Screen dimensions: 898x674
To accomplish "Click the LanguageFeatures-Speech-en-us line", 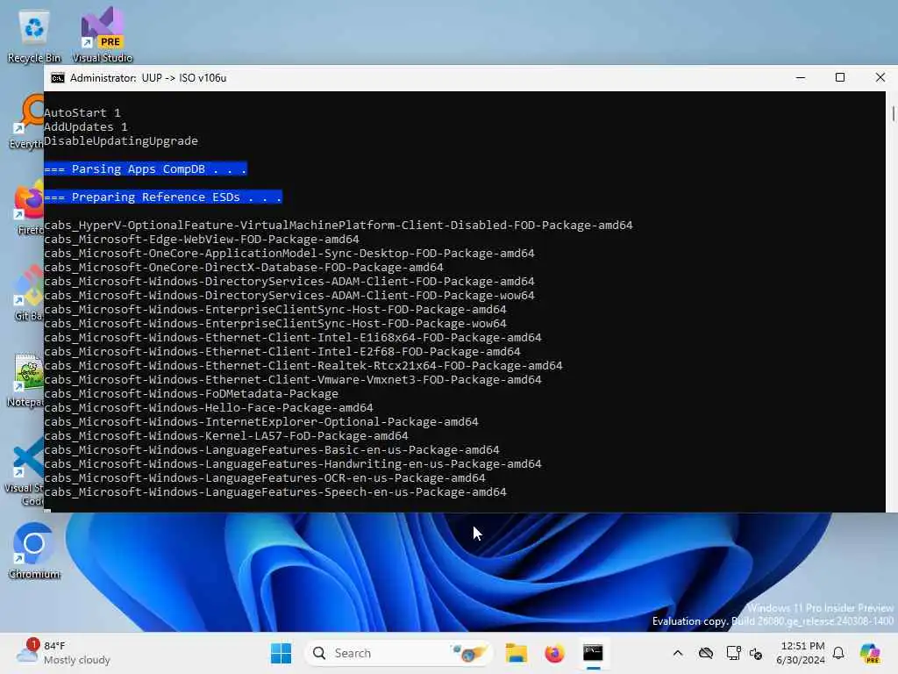I will coord(275,491).
